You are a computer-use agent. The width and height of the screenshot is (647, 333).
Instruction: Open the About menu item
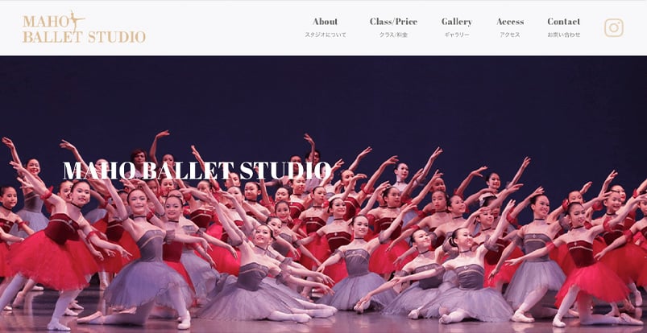point(326,22)
